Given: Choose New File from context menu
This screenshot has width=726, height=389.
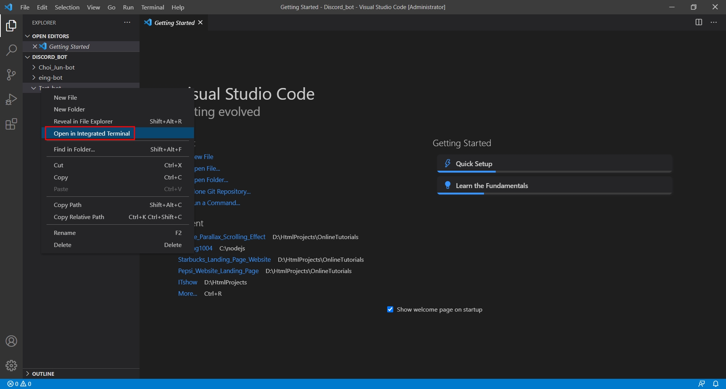Looking at the screenshot, I should (118, 97).
